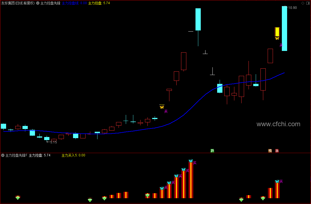Click the blue 主力控盘线: 8.08 value
This screenshot has width=311, height=204.
point(74,3)
